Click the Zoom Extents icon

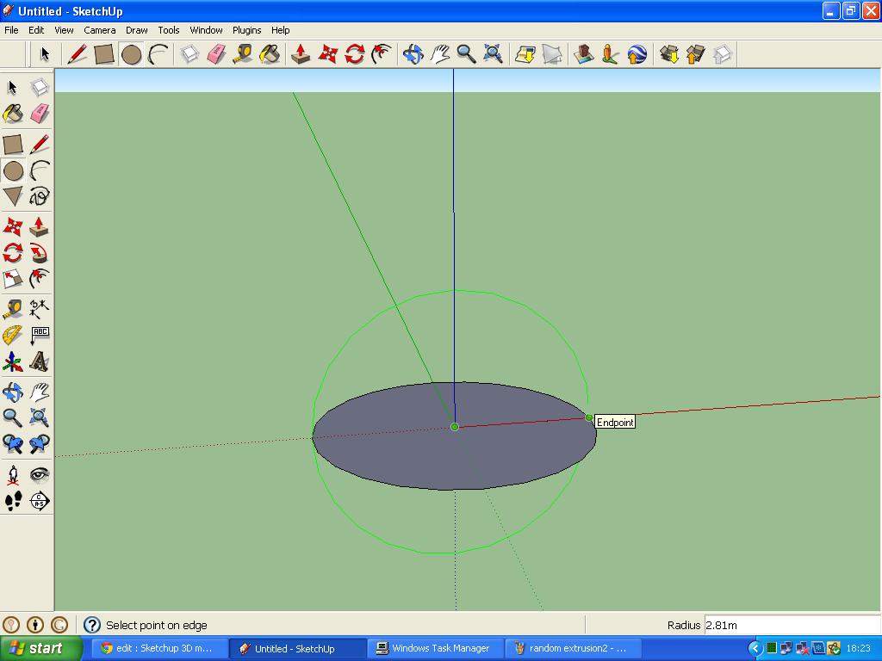[492, 53]
